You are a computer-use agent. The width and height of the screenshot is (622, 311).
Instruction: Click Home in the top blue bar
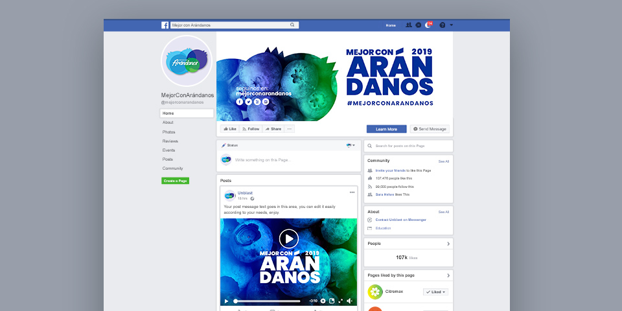click(x=391, y=25)
